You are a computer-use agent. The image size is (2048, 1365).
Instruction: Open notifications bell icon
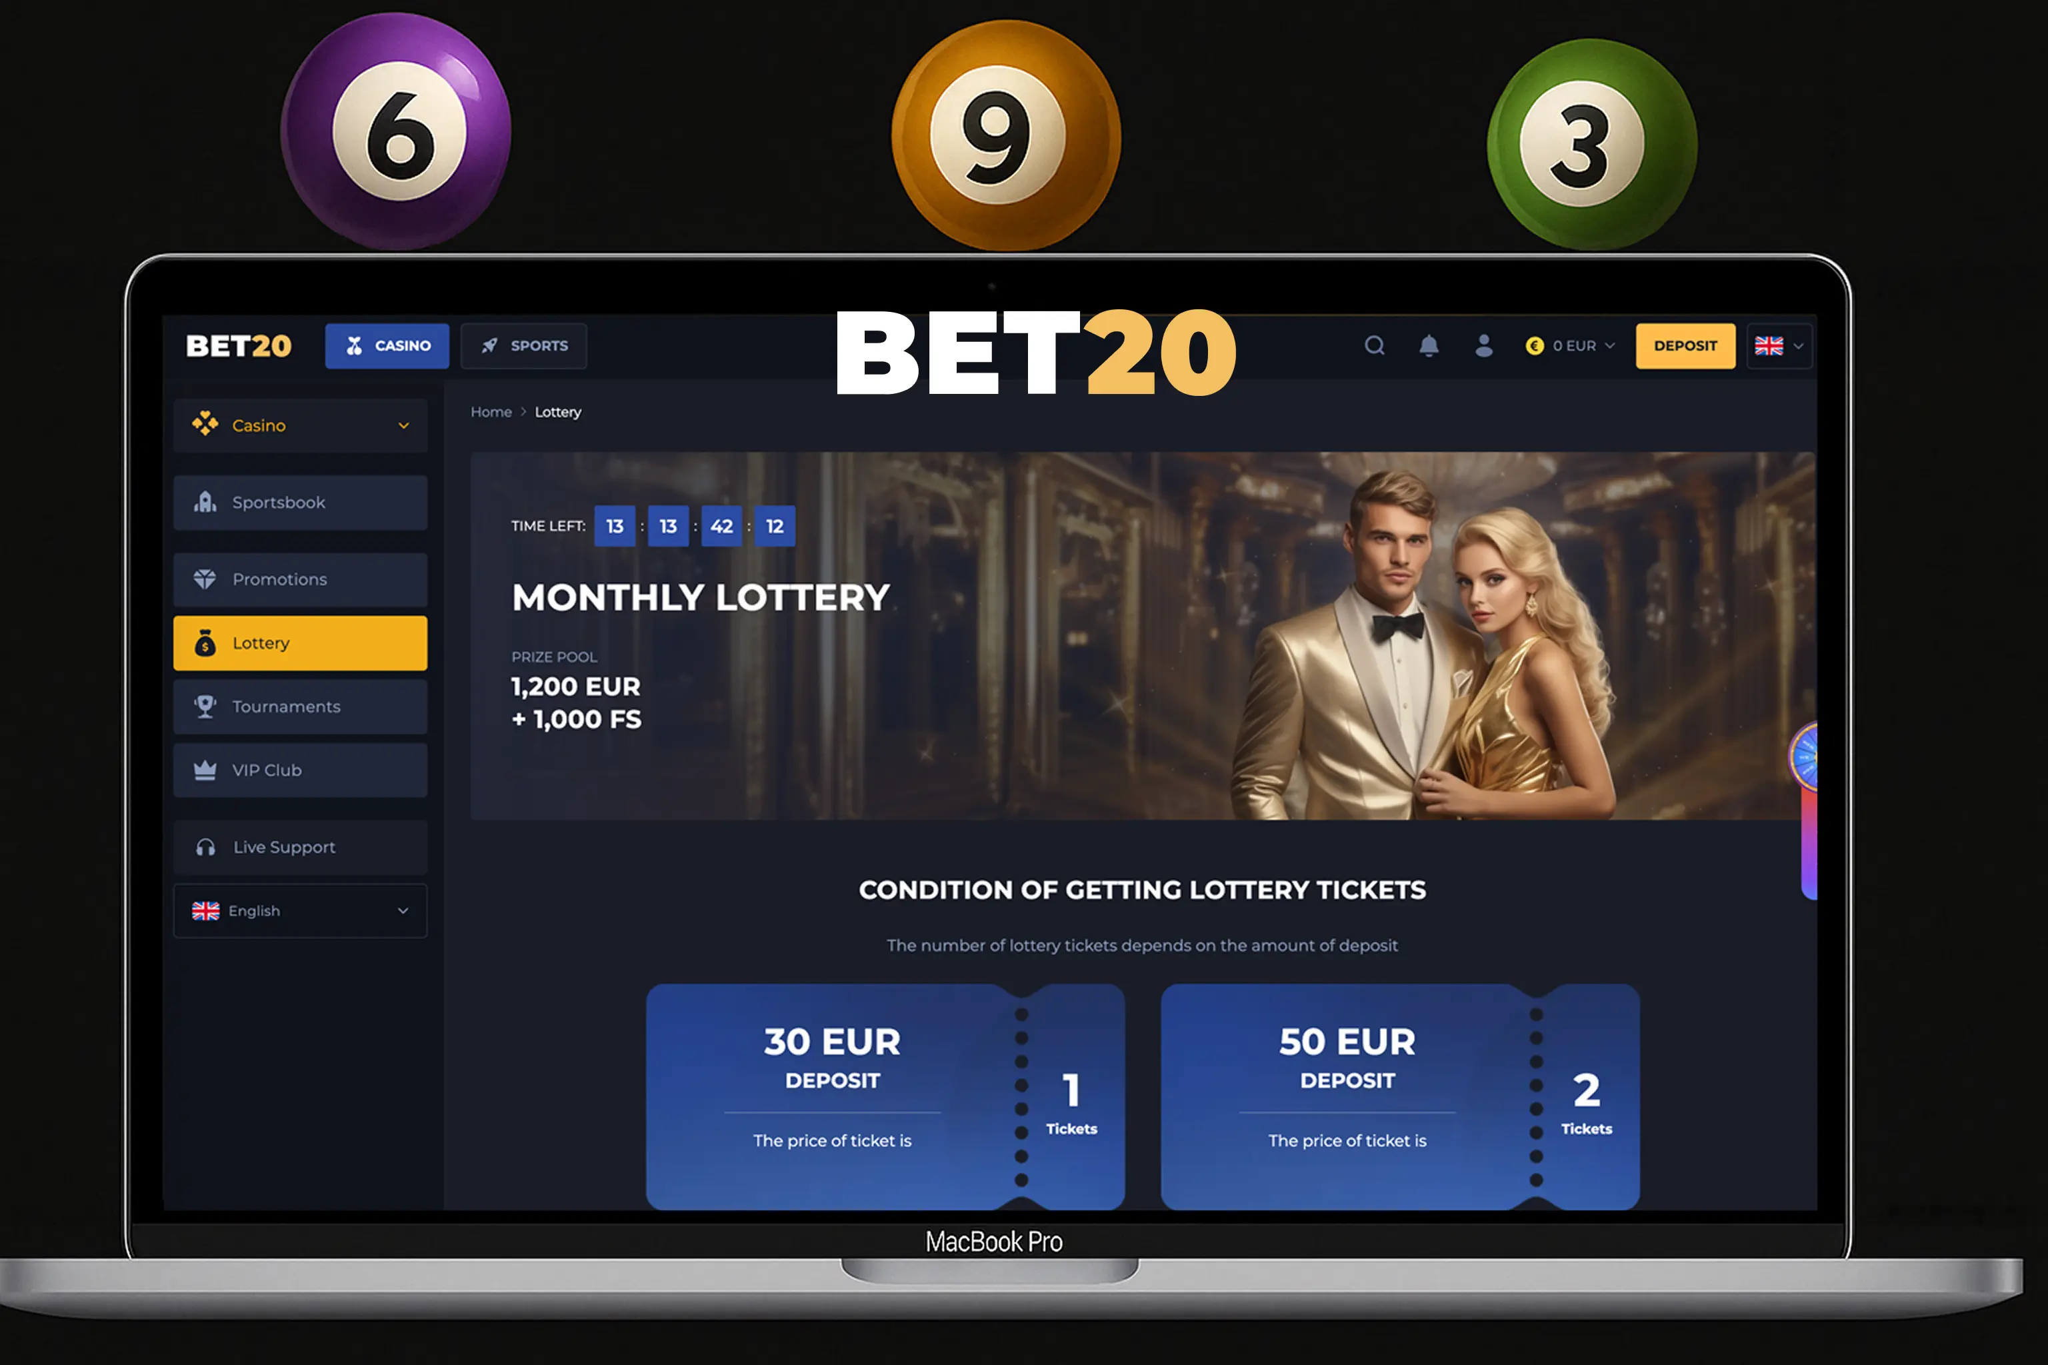click(1429, 346)
